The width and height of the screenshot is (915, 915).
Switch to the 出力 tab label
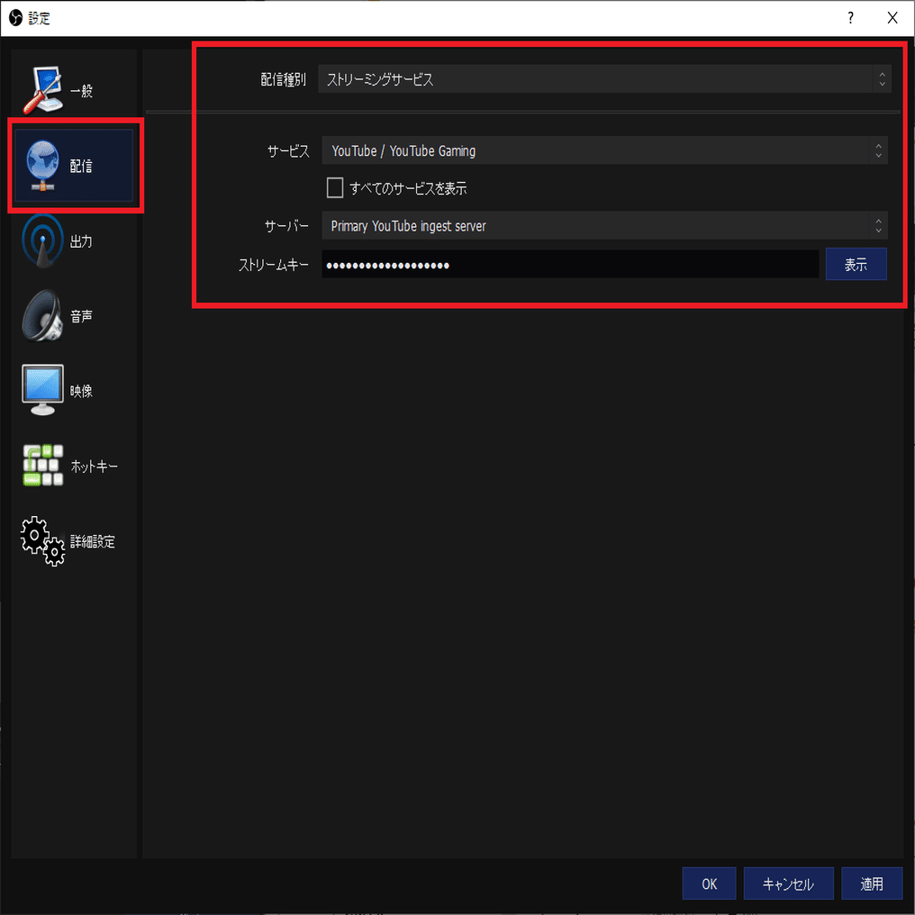click(81, 241)
